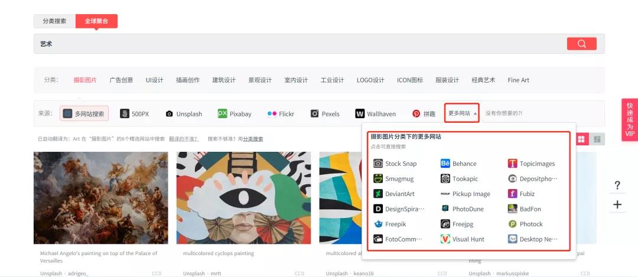The height and width of the screenshot is (277, 638).
Task: Click the Desktop Nexus icon
Action: coord(513,239)
